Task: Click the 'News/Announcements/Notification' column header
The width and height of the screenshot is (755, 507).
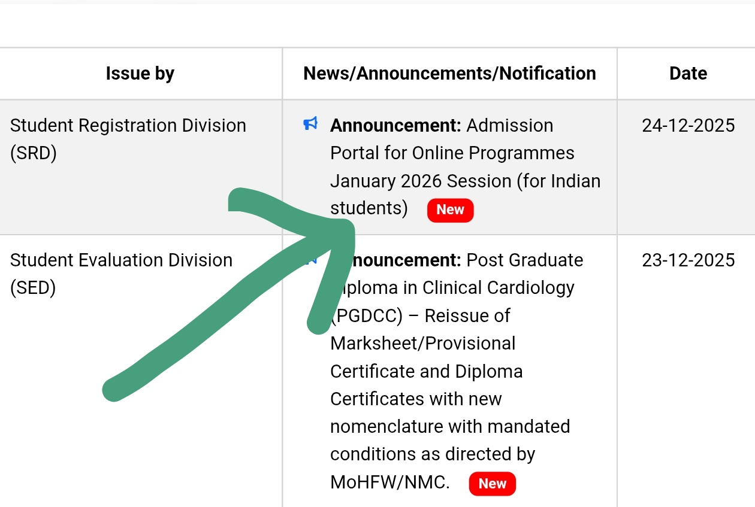Action: click(449, 74)
